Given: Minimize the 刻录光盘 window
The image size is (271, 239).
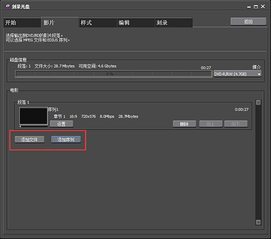Looking at the screenshot, I should (x=249, y=7).
